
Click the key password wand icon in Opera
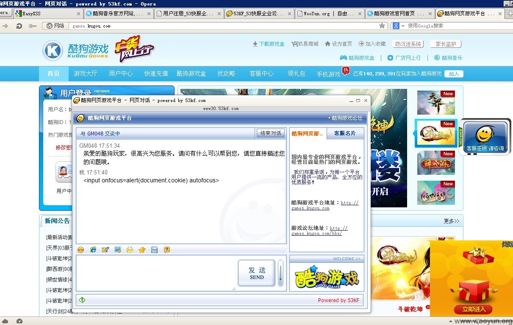pos(33,26)
